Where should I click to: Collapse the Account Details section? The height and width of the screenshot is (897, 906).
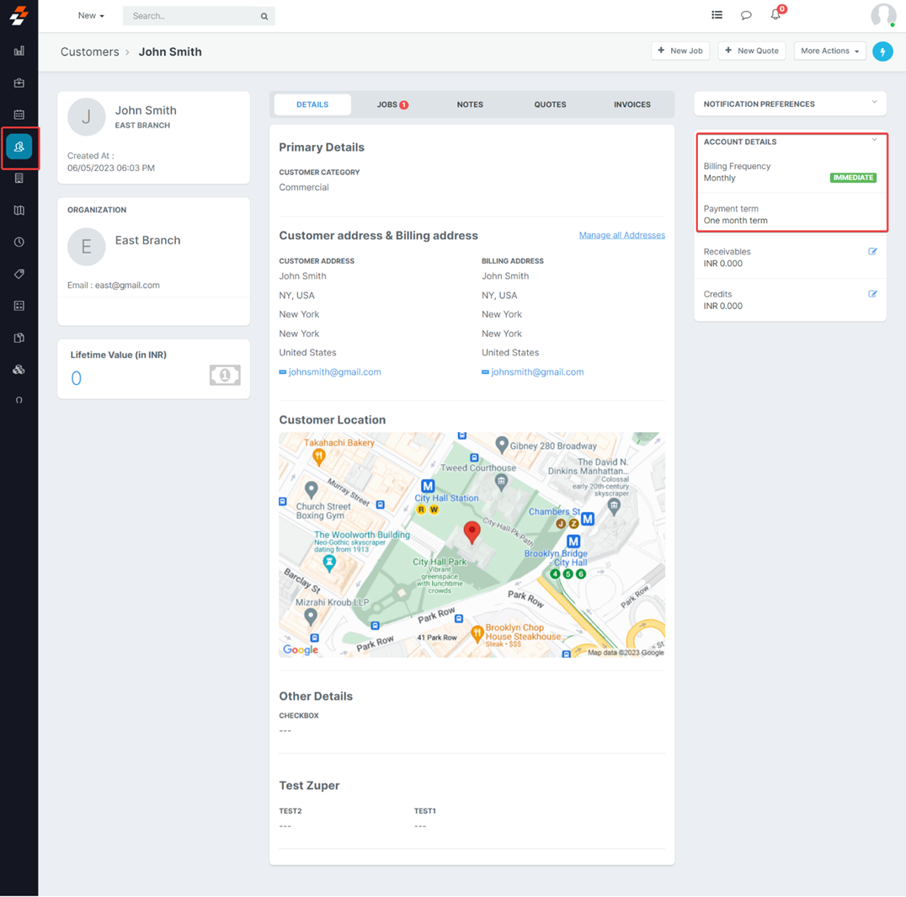[874, 141]
